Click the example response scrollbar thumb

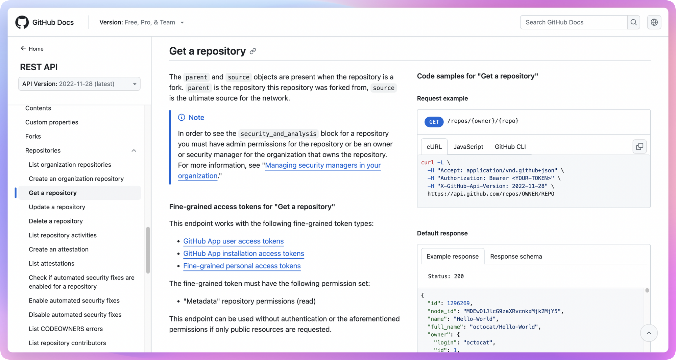point(647,290)
